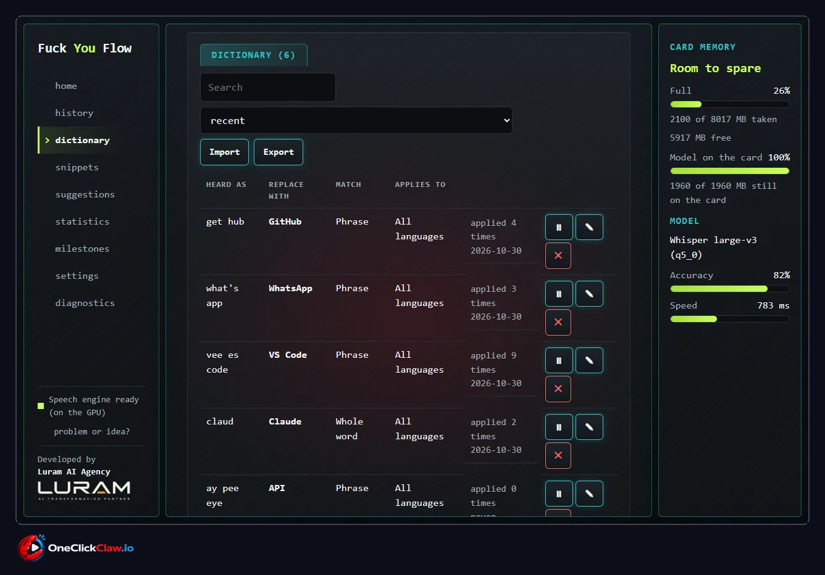
Task: Click the Full memory usage bar
Action: pos(730,104)
